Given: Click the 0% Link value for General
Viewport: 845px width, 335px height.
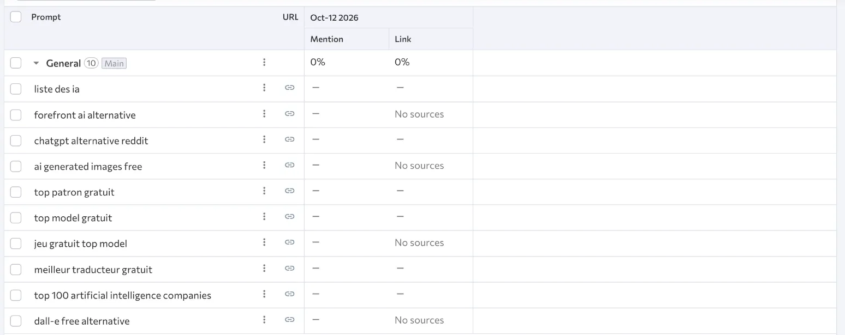Looking at the screenshot, I should point(402,62).
